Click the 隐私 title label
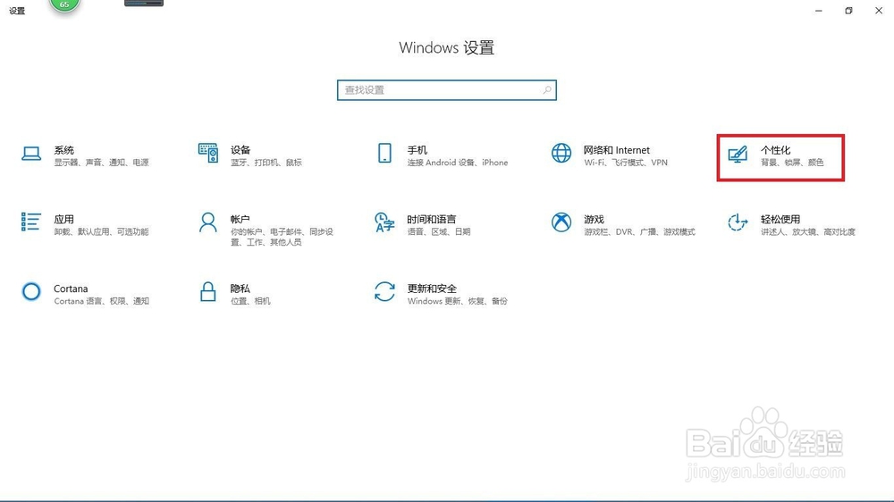 [x=240, y=289]
